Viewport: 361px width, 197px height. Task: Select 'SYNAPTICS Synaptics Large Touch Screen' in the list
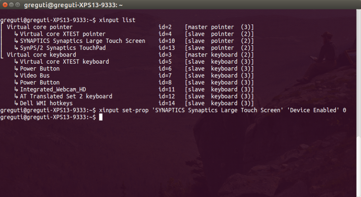tap(83, 41)
